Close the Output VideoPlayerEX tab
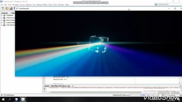182x102 pixels. (x=73, y=86)
